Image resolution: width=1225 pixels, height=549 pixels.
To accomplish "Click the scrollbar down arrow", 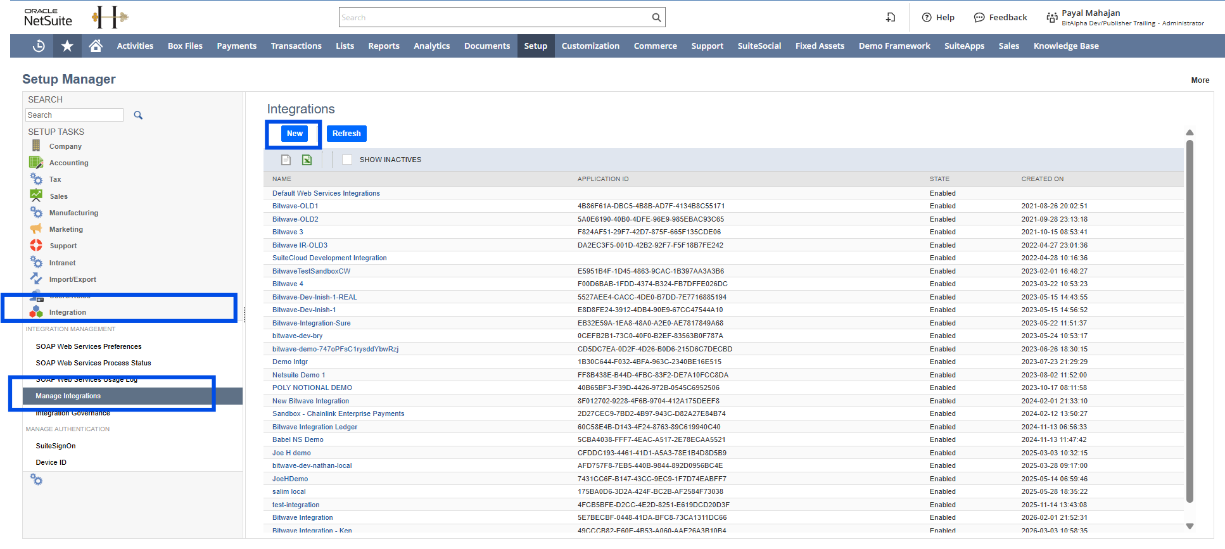I will (1190, 526).
